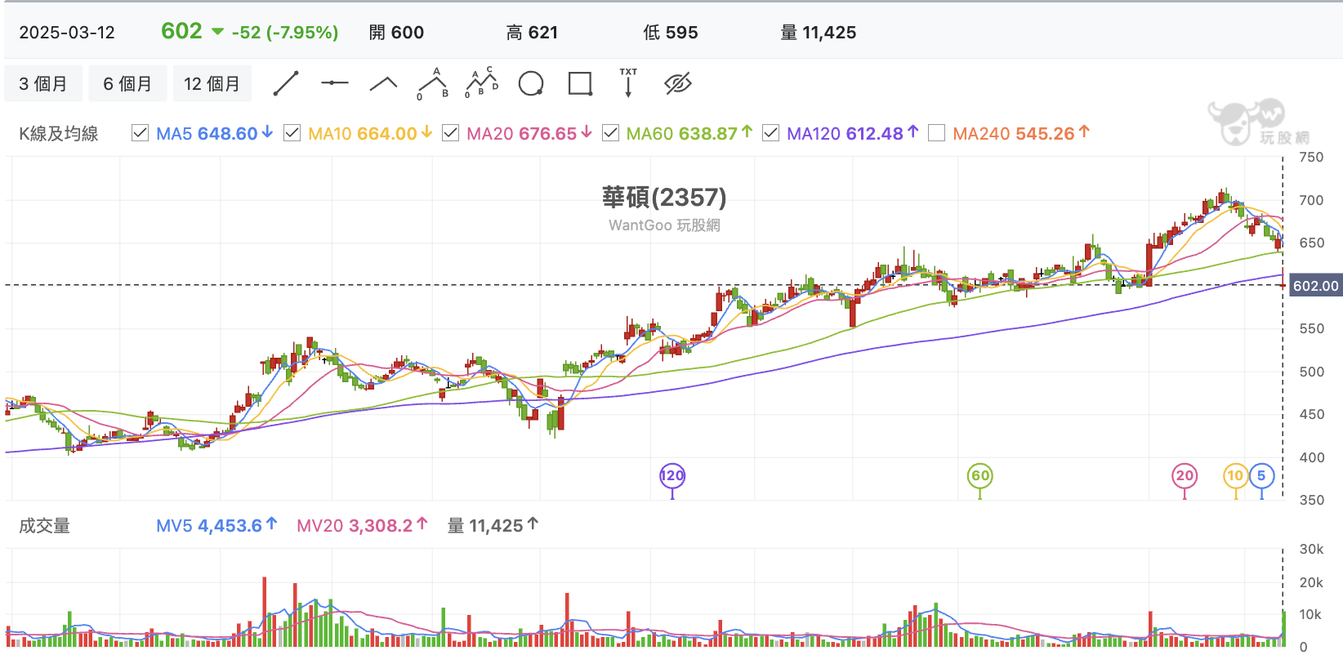Viewport: 1343px width, 655px height.
Task: Click the MV5 4,453.6 volume average label
Action: point(216,526)
